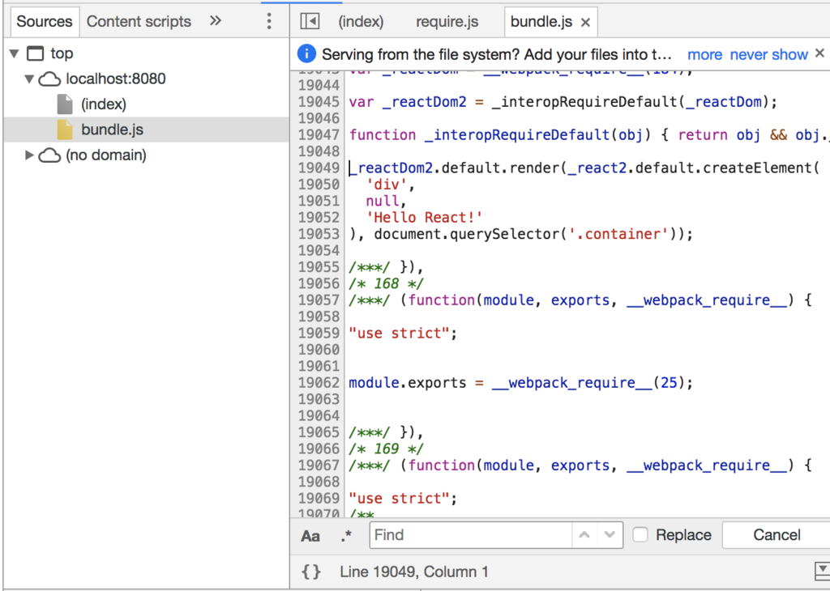Click the 'more' link in the infobar

pos(704,54)
